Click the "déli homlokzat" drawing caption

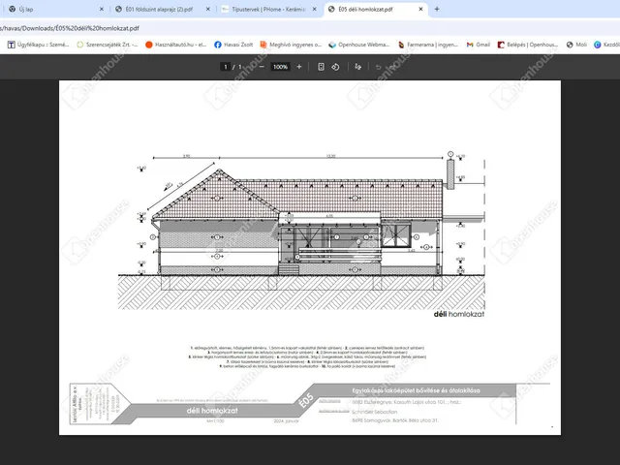coord(458,314)
